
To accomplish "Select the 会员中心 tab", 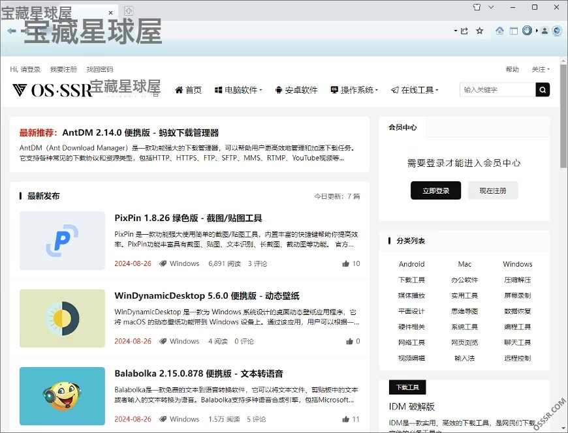I will coord(402,127).
